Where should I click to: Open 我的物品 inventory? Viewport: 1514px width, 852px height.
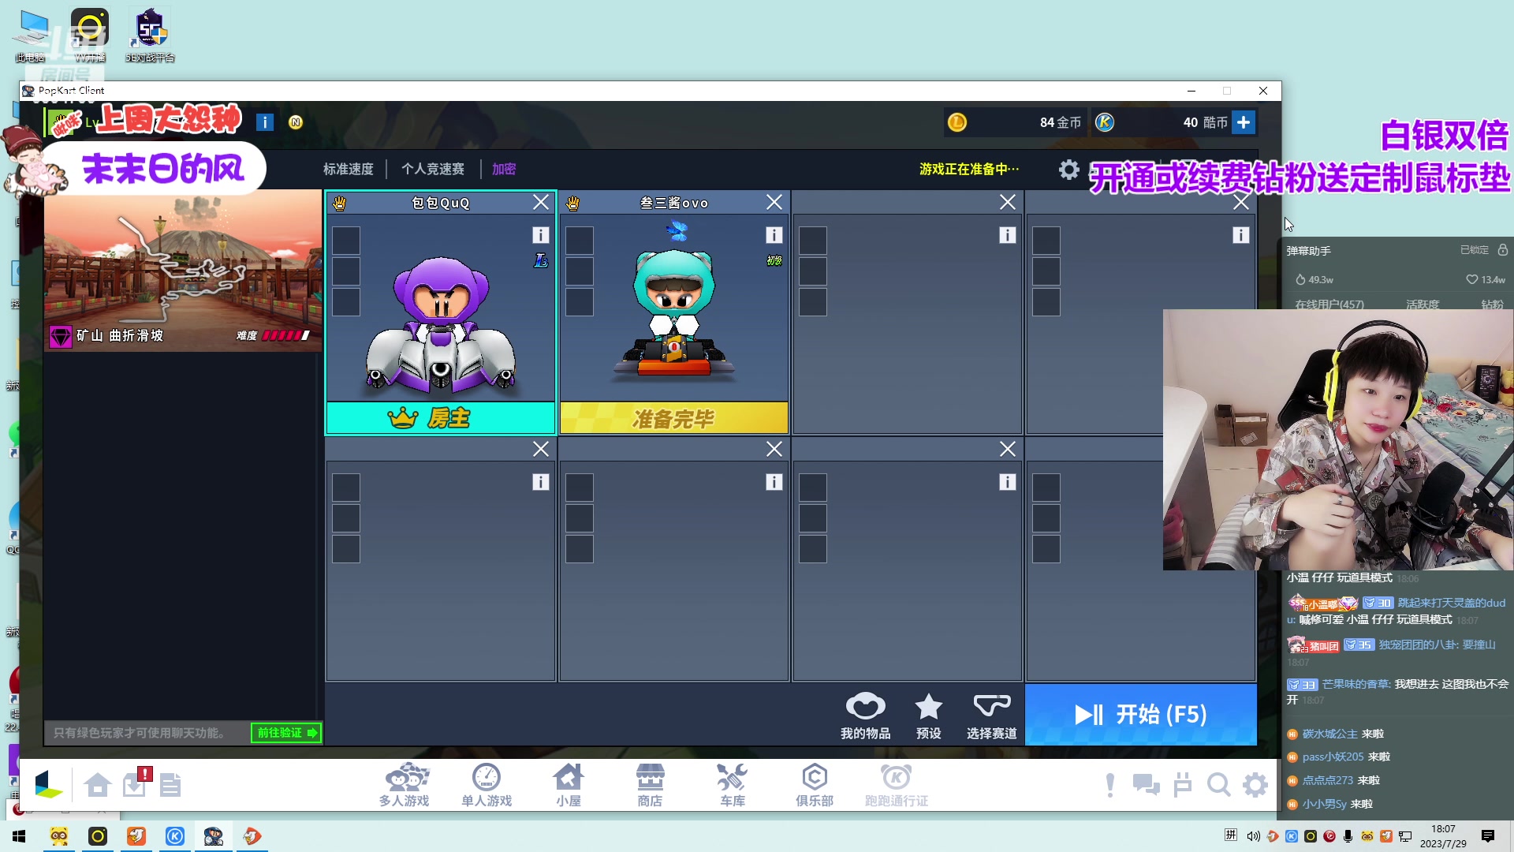tap(865, 716)
